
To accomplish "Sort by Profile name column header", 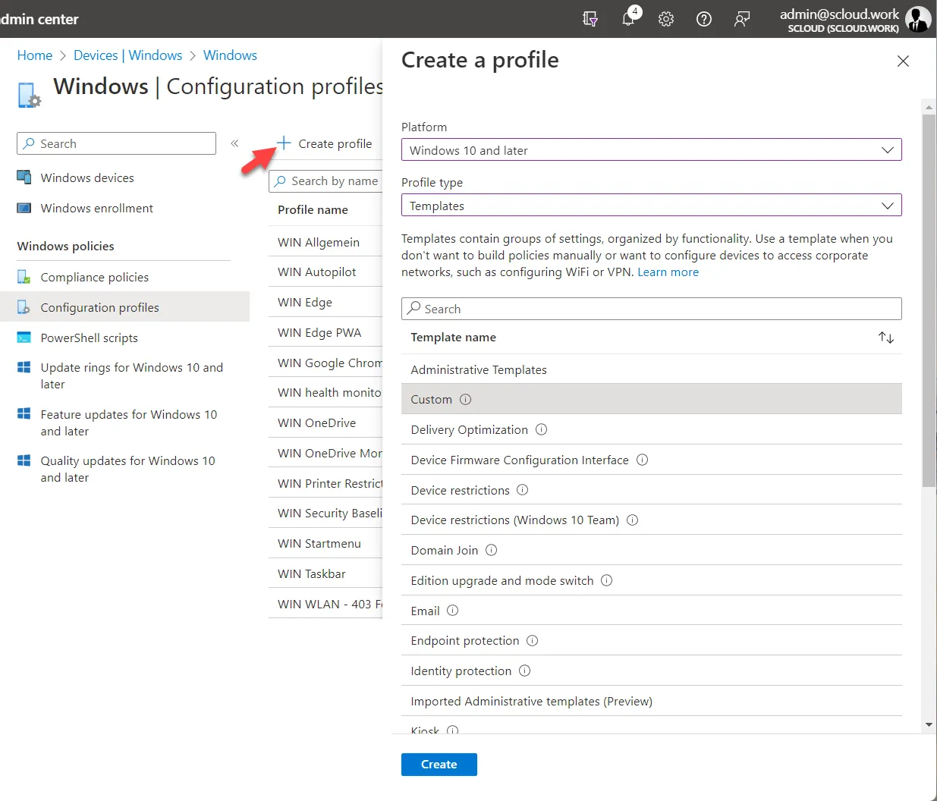I will pos(313,209).
